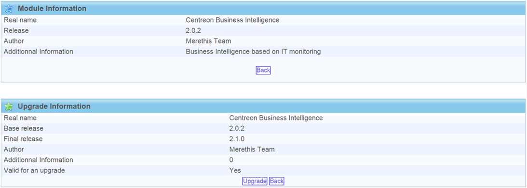Click Centreon Business Intelligence name in Upgrade panel

(x=276, y=118)
